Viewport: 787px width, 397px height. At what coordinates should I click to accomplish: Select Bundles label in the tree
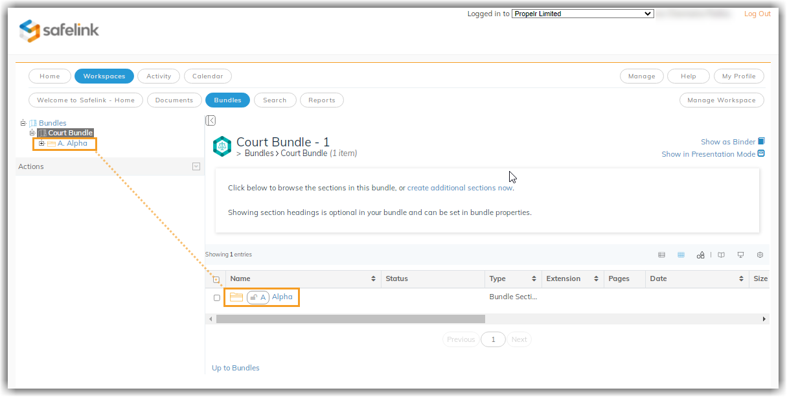click(52, 123)
